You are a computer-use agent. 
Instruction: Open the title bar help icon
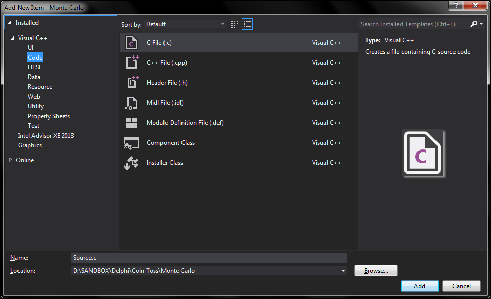tap(455, 6)
